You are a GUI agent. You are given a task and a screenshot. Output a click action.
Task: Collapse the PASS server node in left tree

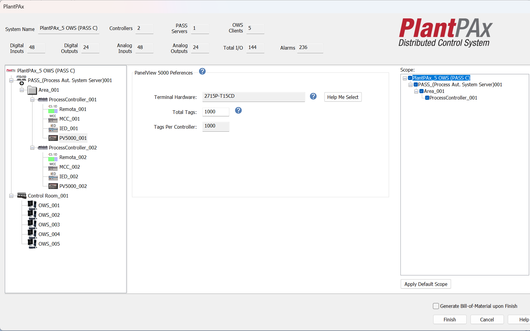pyautogui.click(x=11, y=80)
